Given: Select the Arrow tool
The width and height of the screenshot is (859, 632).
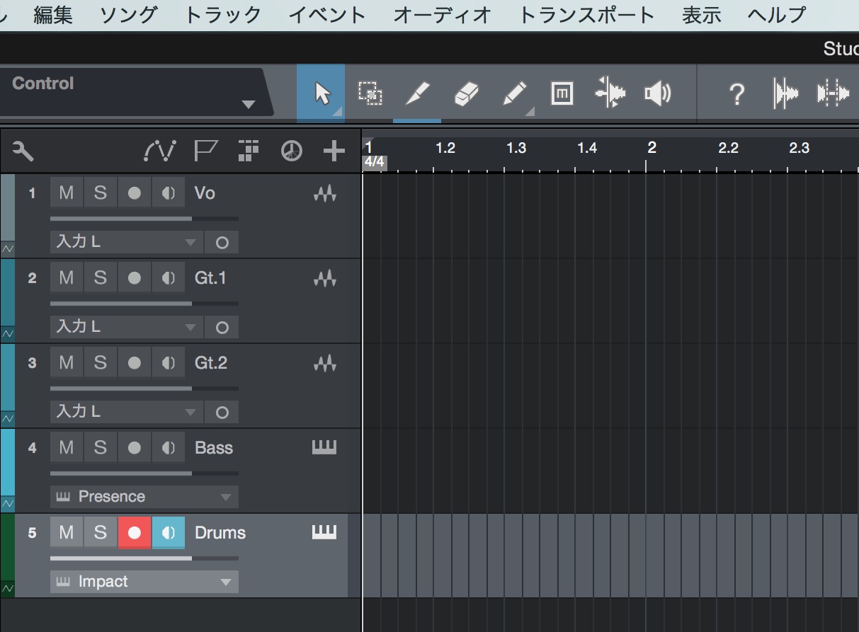Looking at the screenshot, I should pyautogui.click(x=322, y=93).
